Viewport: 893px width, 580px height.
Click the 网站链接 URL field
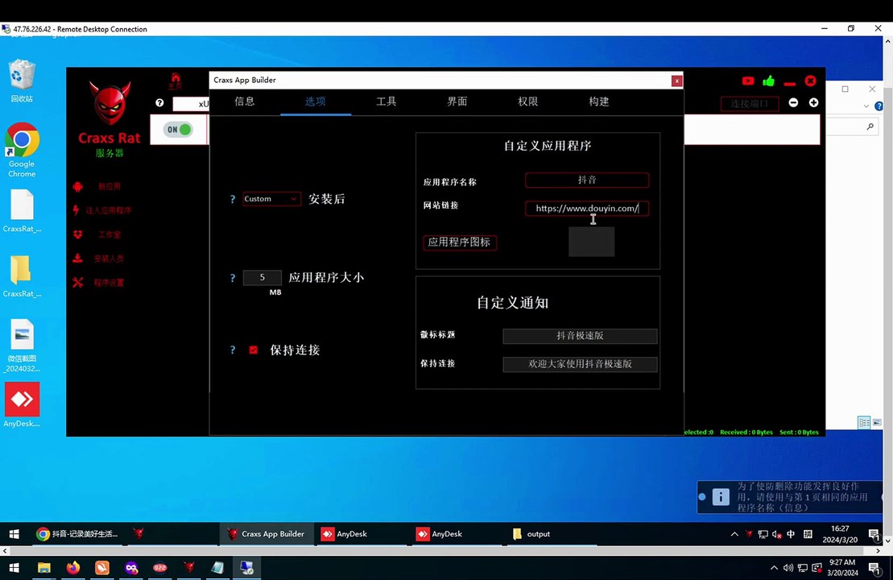[586, 209]
